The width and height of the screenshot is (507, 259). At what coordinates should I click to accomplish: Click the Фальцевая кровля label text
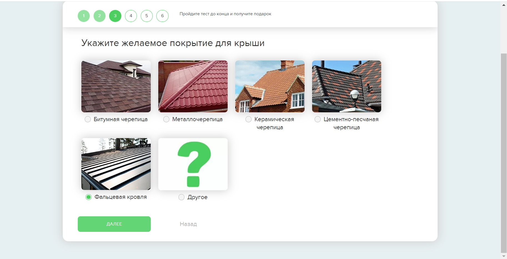coord(121,197)
